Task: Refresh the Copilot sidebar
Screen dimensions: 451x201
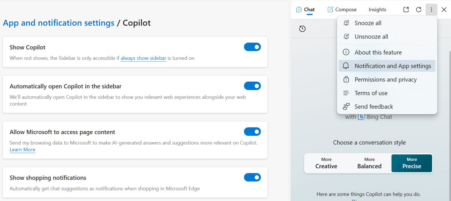Action: (x=419, y=10)
